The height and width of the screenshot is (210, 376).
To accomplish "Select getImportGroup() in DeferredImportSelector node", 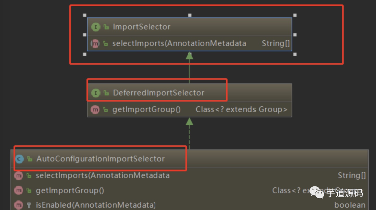I will (146, 110).
